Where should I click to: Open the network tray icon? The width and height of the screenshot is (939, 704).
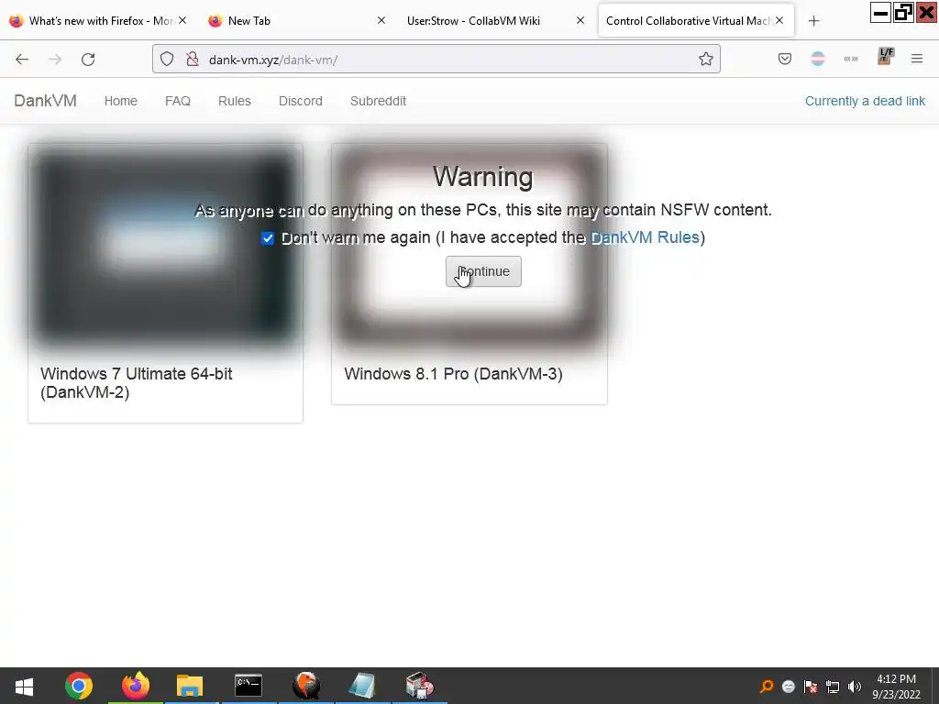pos(833,687)
